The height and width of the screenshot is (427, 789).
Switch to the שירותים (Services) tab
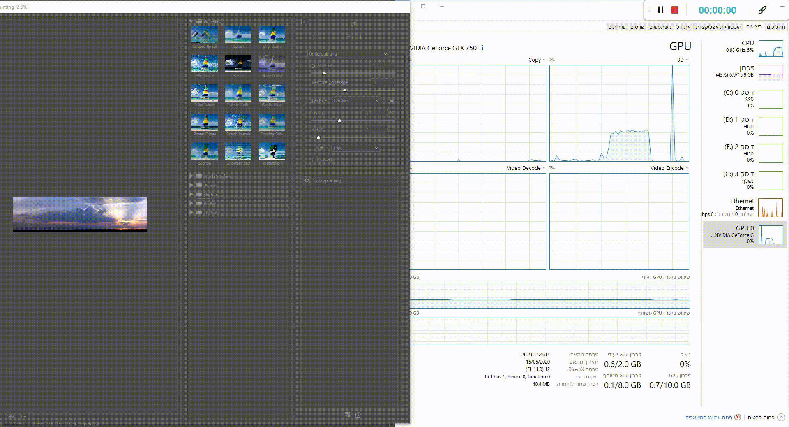(x=617, y=27)
